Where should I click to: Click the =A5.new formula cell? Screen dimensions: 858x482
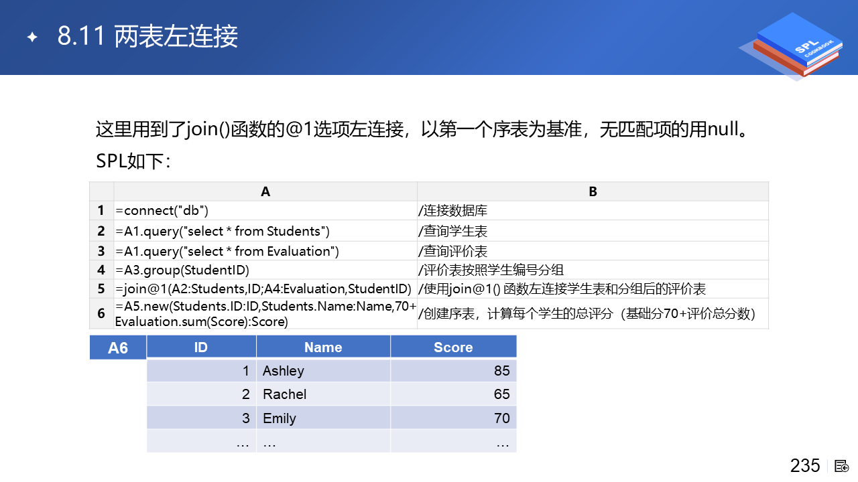tap(265, 314)
